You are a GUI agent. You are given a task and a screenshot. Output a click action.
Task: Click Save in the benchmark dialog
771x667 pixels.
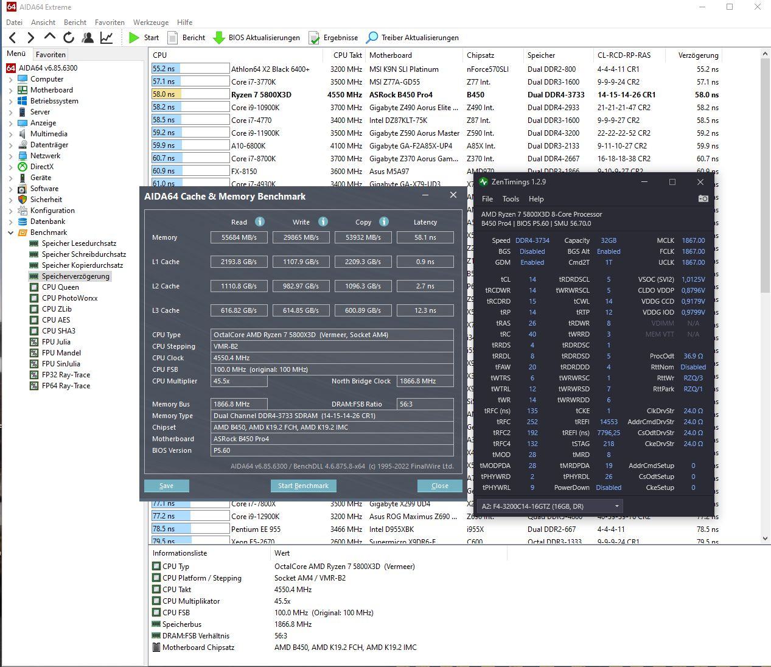point(166,486)
